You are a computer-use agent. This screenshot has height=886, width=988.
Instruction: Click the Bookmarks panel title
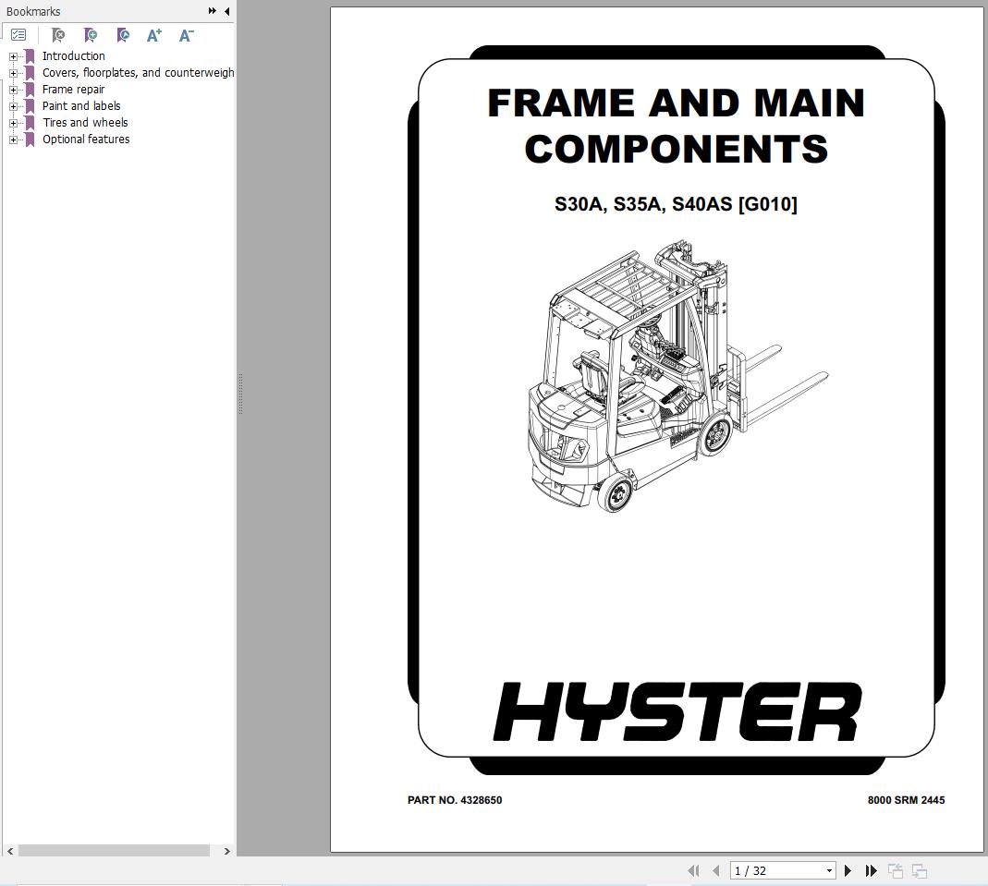33,11
